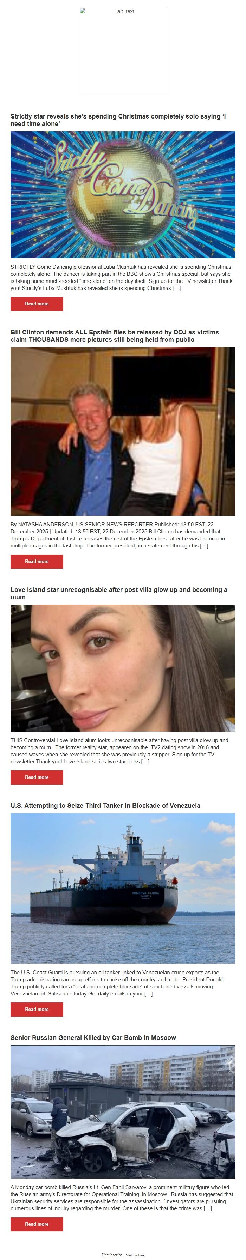Click the Mark as Junk link
Screen dimensions: 246x1260
click(x=135, y=1255)
